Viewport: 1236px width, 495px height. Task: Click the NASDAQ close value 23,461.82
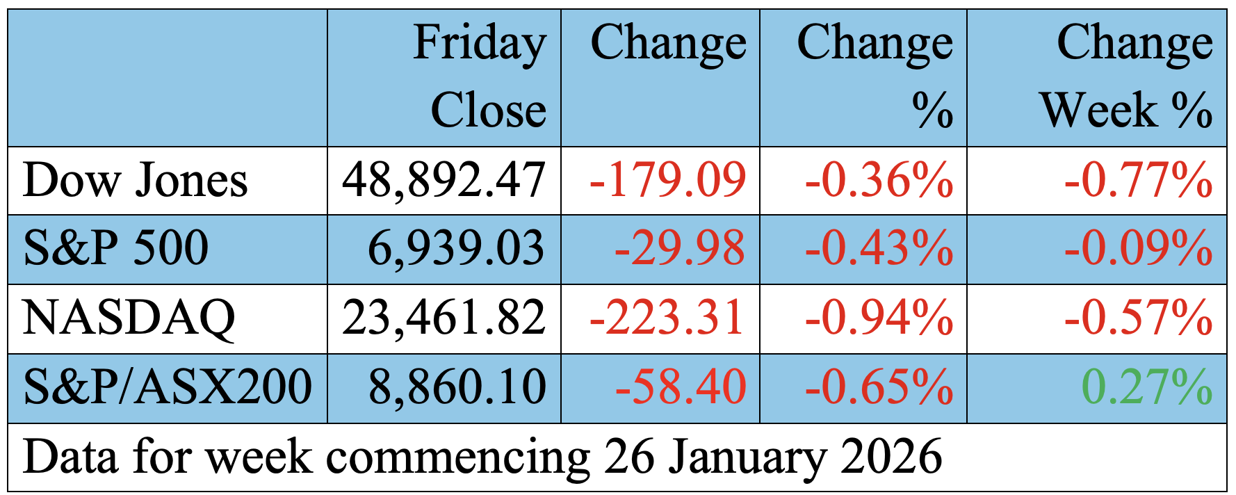444,318
